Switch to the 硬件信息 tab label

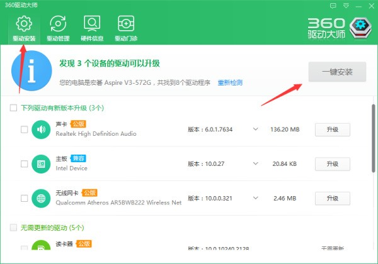pos(92,38)
